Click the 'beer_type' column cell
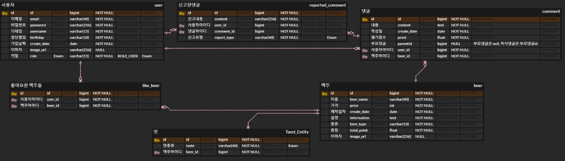This screenshot has height=161, width=565. coord(360,124)
